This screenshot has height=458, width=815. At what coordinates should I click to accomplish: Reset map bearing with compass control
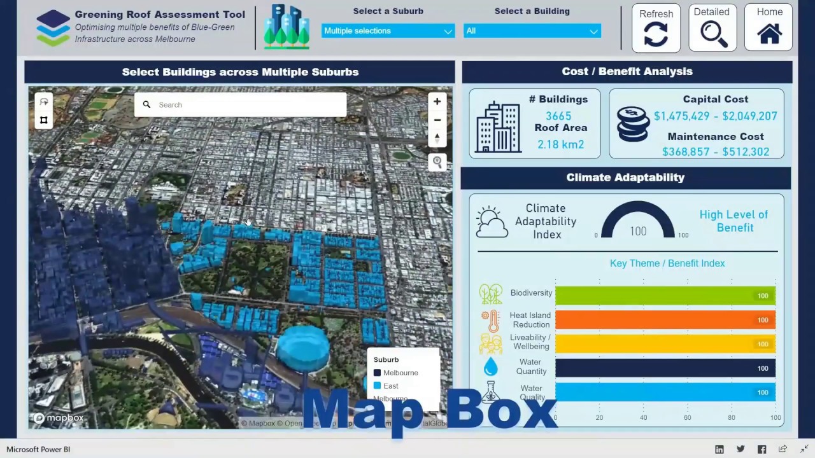(437, 138)
